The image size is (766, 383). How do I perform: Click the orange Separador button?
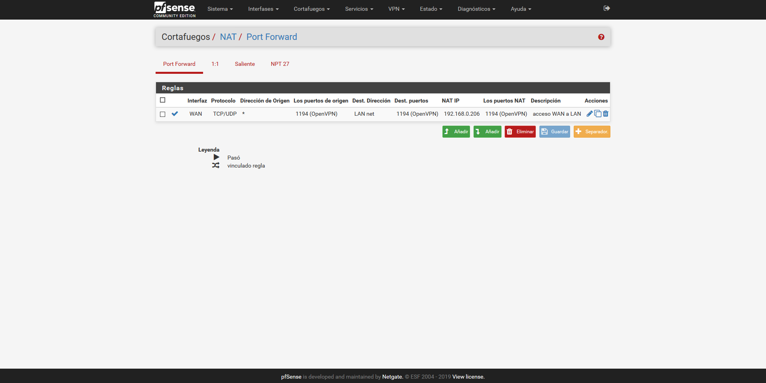(x=592, y=132)
